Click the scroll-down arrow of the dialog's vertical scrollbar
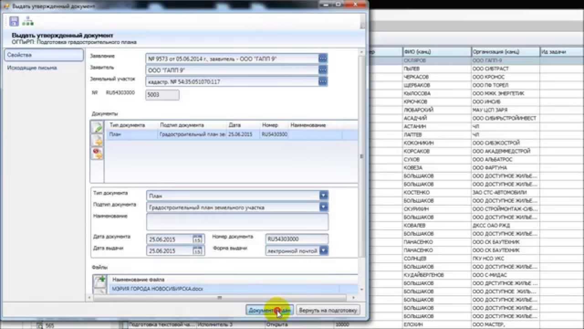The width and height of the screenshot is (584, 329). (362, 289)
